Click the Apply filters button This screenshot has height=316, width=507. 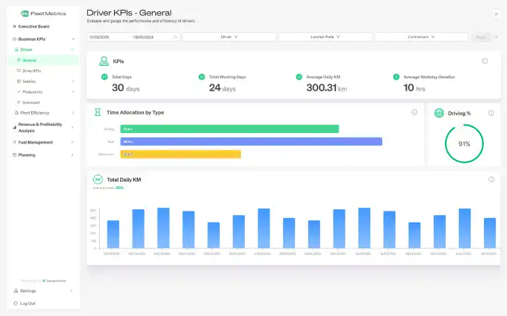tap(481, 37)
